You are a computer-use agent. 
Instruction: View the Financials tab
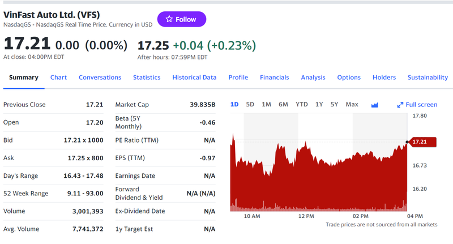tap(274, 78)
